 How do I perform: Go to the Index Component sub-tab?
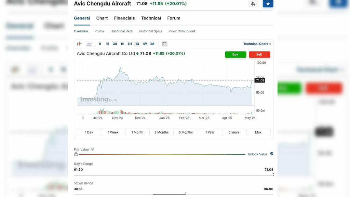tap(182, 31)
